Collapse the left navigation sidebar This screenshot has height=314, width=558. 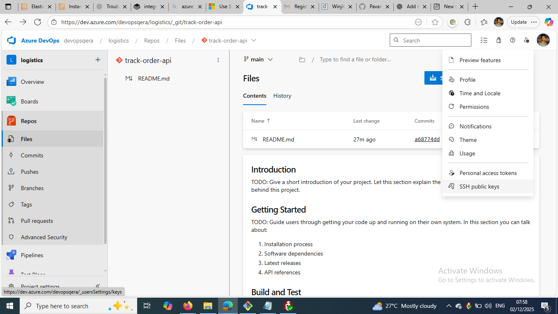pyautogui.click(x=98, y=286)
